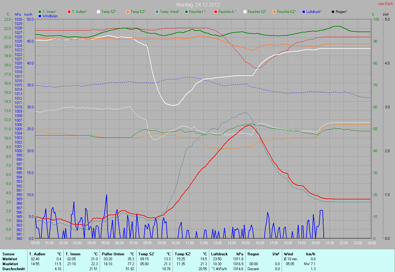Select the Luftdruck column header in table
This screenshot has height=272, width=395.
(x=219, y=254)
